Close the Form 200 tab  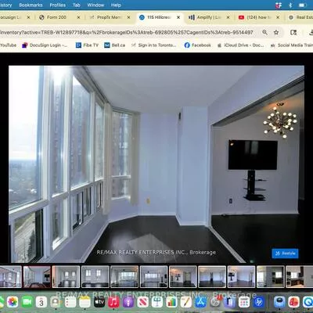78,17
